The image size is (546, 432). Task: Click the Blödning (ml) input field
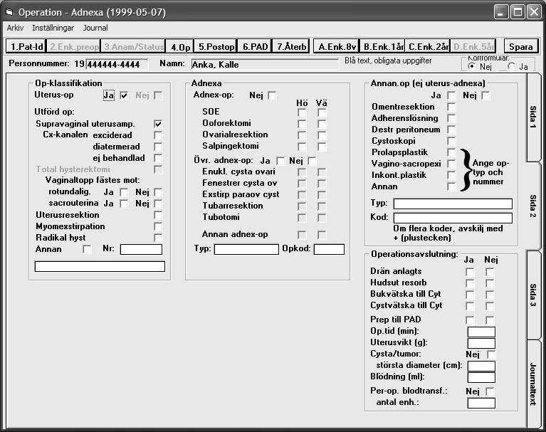click(481, 377)
